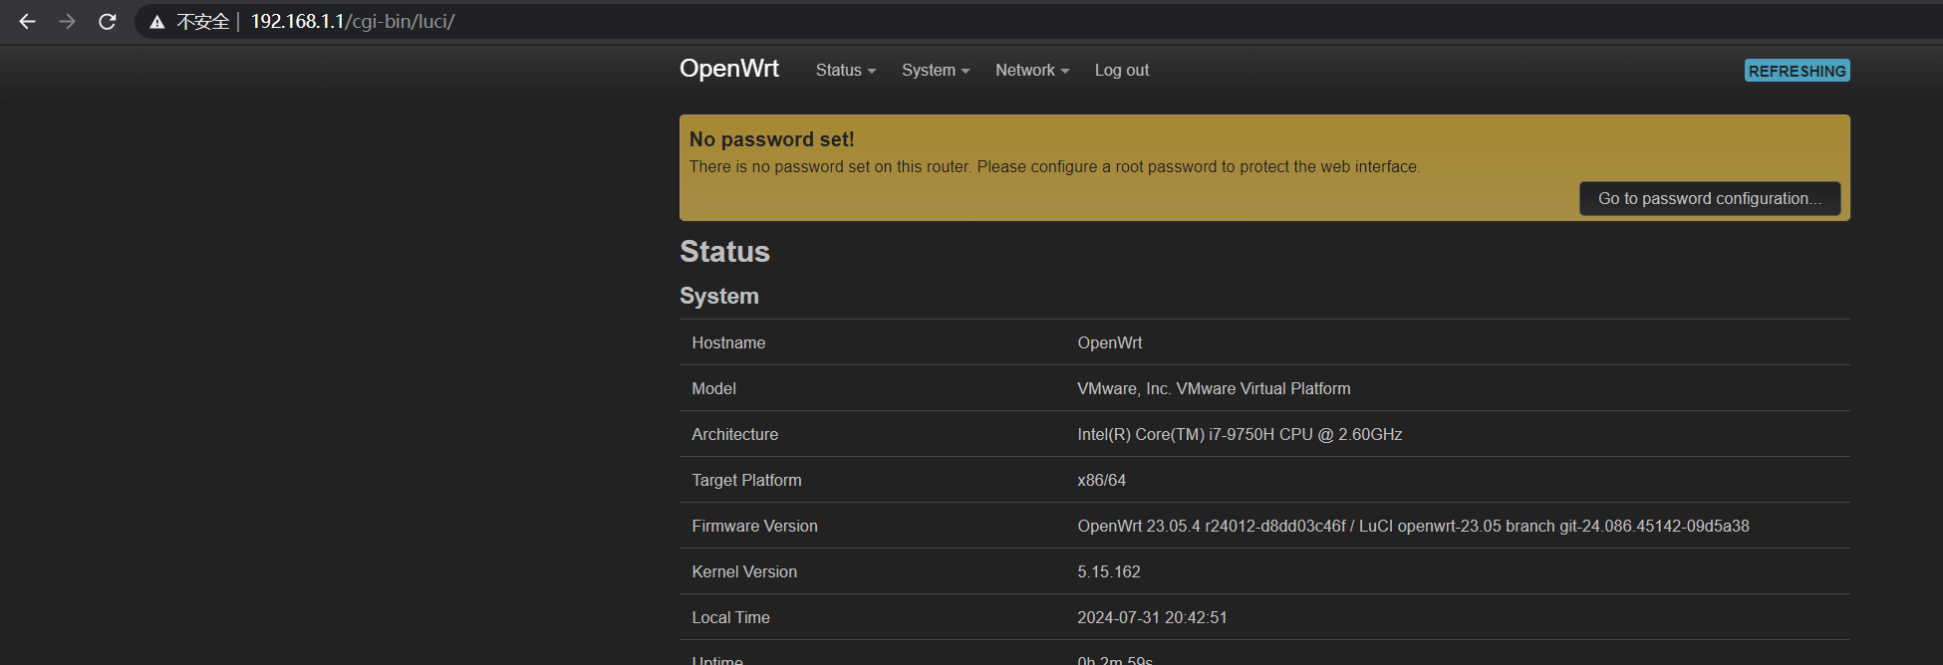Select the VMware Virtual Platform model text

[1213, 388]
